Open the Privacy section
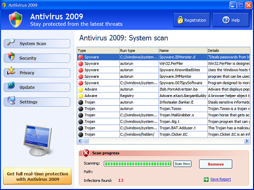 [37, 73]
